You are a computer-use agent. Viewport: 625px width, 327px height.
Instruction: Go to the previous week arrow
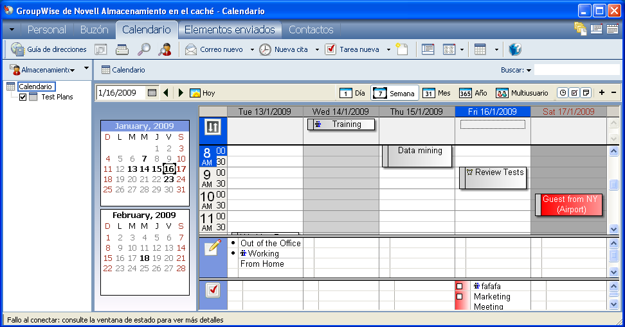pos(166,93)
